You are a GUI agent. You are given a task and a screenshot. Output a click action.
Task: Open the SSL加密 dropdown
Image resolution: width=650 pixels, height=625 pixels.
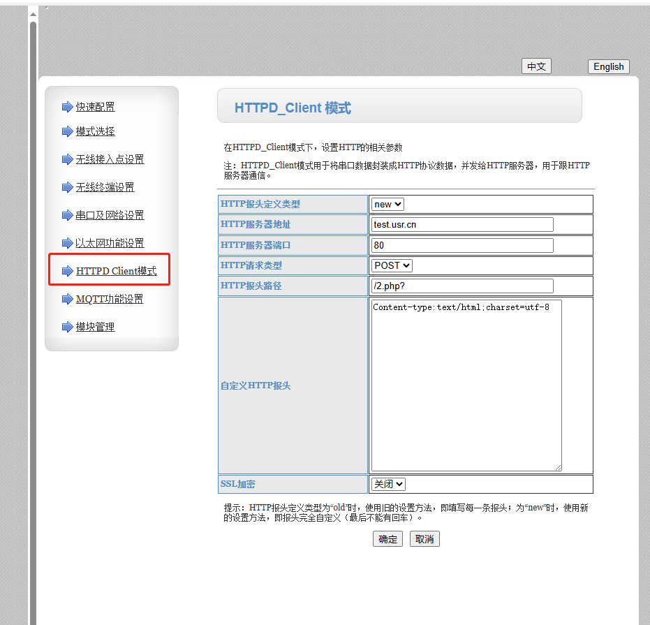pyautogui.click(x=388, y=484)
